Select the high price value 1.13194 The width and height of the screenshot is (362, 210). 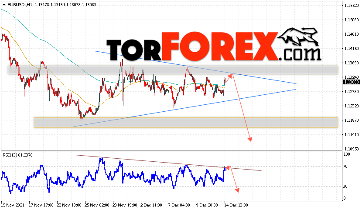(58, 5)
